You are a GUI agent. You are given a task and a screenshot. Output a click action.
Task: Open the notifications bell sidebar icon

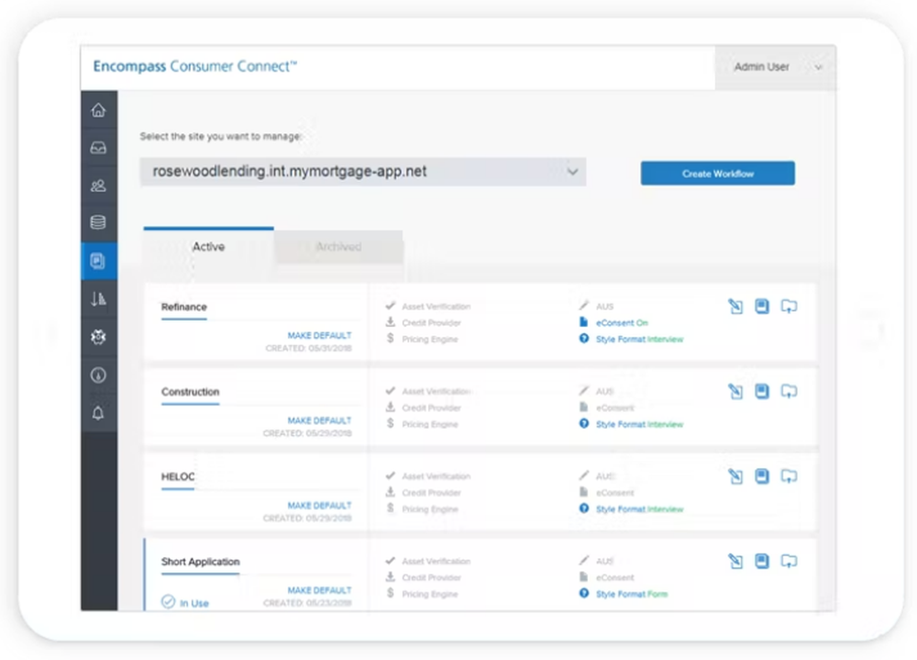click(x=98, y=413)
